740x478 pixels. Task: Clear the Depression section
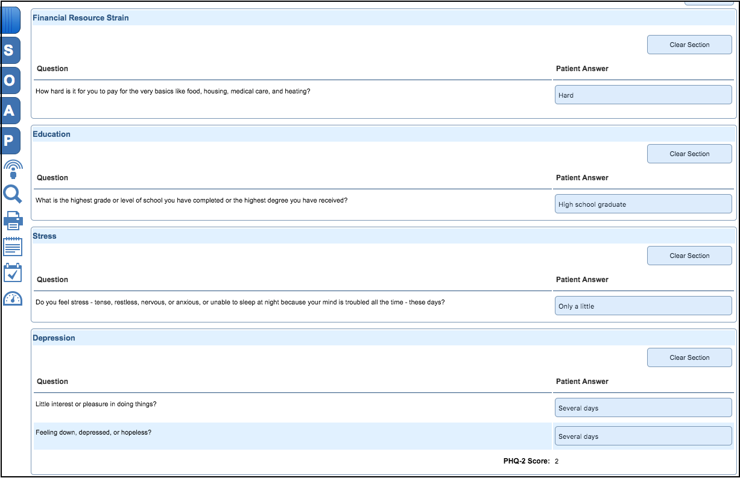[689, 357]
